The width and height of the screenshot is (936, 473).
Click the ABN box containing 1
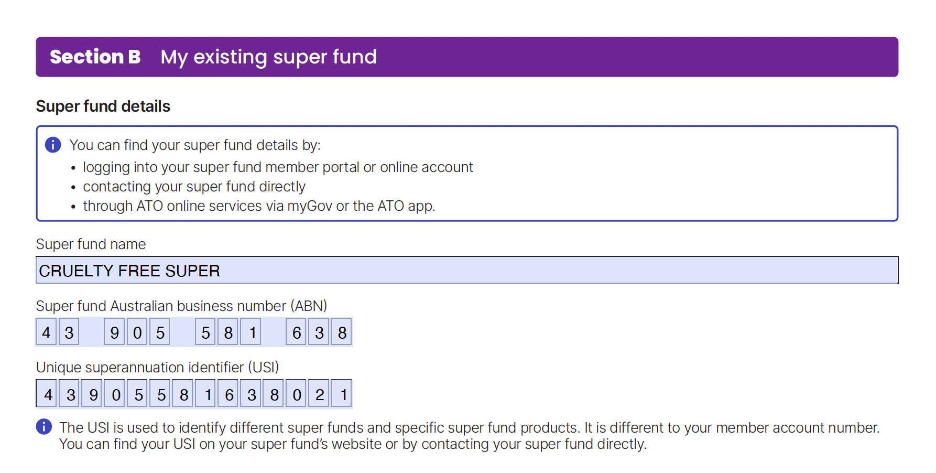(251, 332)
